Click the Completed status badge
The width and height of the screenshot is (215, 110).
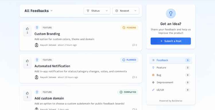point(128,92)
